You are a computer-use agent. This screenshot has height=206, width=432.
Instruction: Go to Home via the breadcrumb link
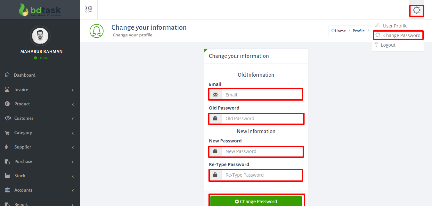[340, 31]
